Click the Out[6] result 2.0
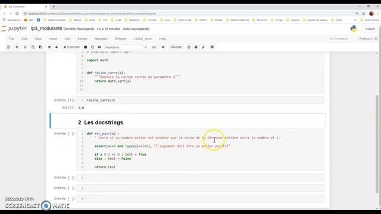The image size is (381, 214). [x=81, y=108]
